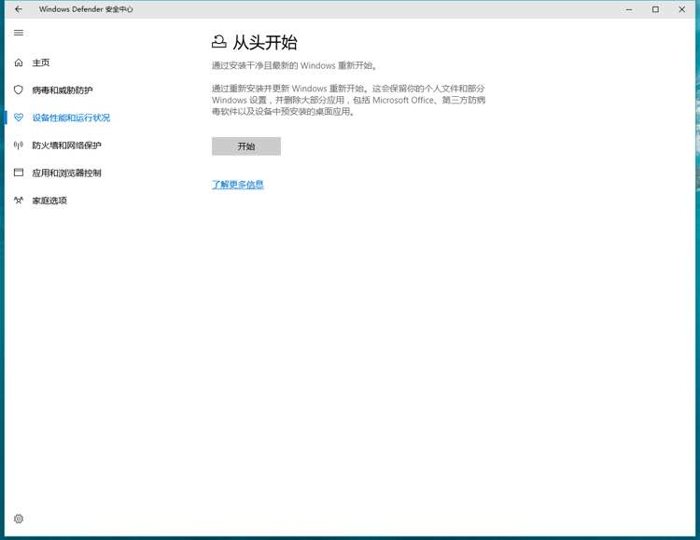
Task: Click the 从头开始 page heading
Action: [265, 42]
